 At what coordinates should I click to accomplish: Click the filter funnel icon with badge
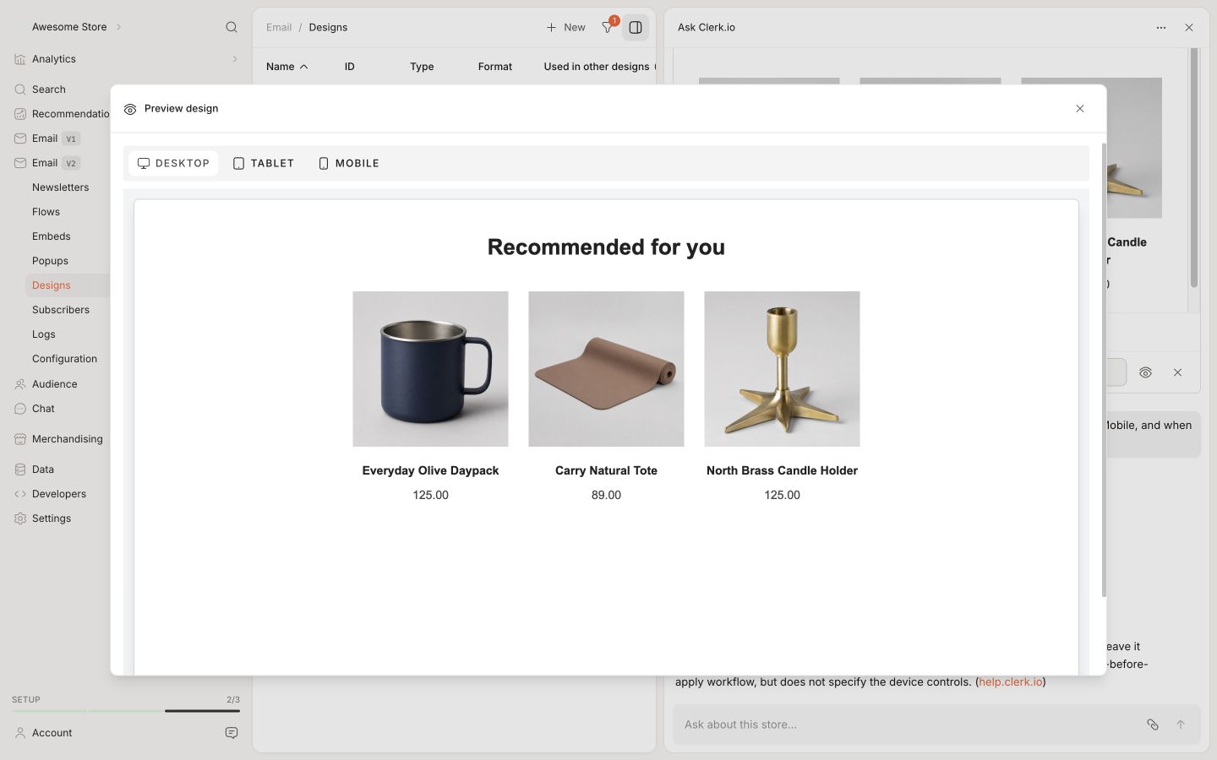[608, 27]
